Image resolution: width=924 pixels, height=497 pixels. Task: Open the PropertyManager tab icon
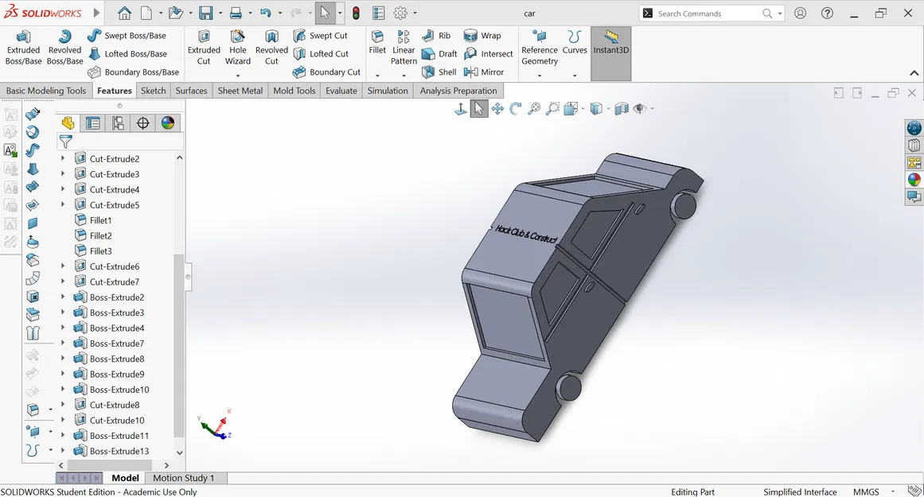(93, 123)
